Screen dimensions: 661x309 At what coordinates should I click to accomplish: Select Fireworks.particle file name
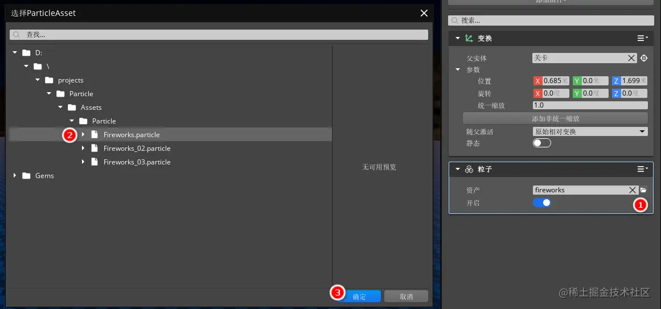[x=132, y=134]
